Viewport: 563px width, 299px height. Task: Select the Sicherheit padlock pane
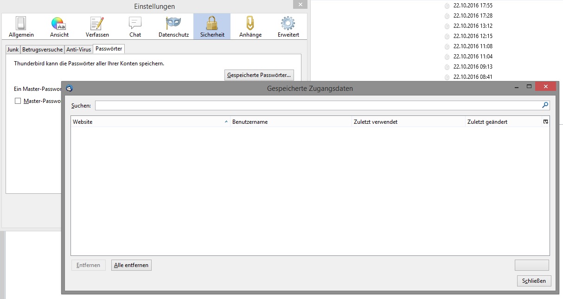click(212, 27)
